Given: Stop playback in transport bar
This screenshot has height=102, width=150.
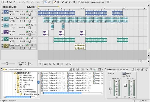Looking at the screenshot, I should [62, 64].
